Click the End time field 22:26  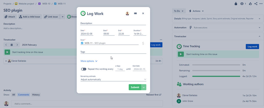click(x=124, y=34)
